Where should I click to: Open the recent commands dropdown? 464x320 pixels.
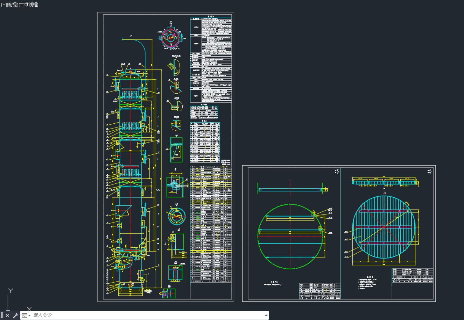tap(26, 315)
